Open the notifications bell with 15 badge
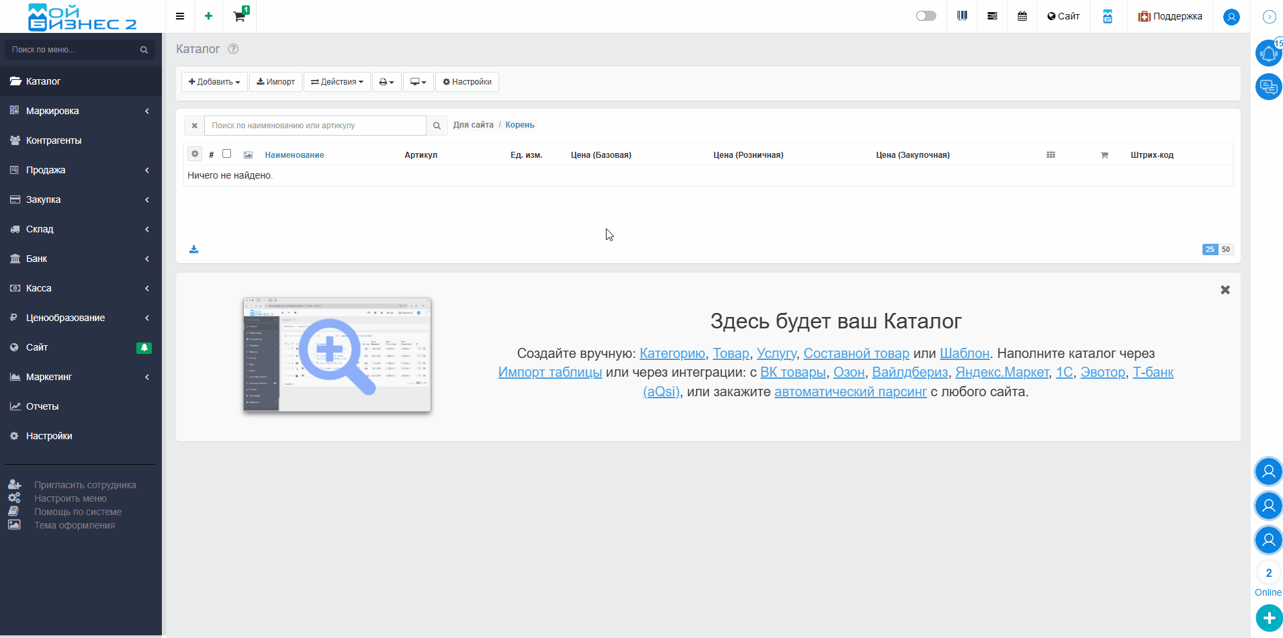The image size is (1283, 638). [1268, 53]
